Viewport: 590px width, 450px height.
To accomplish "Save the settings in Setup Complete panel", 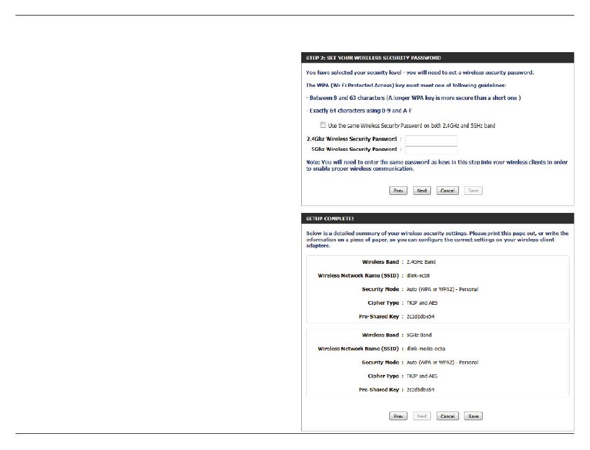I will (473, 416).
